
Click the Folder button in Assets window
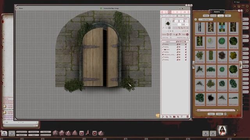(x=220, y=114)
